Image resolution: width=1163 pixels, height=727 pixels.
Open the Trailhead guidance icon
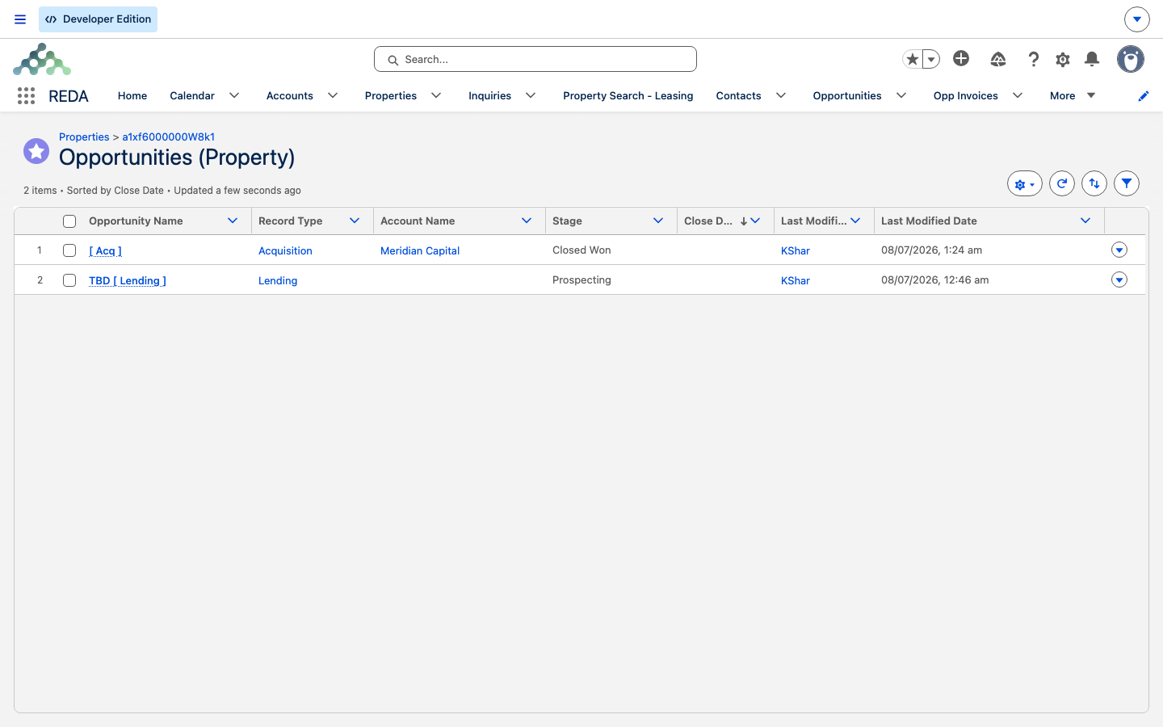click(x=998, y=59)
